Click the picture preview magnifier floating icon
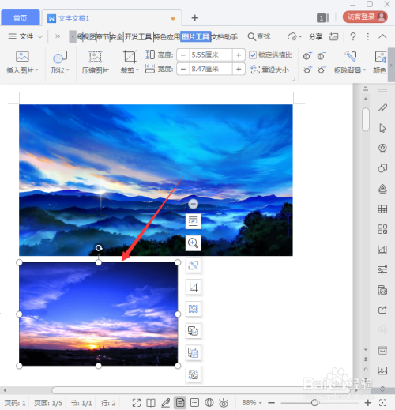The height and width of the screenshot is (410, 395). coord(194,243)
